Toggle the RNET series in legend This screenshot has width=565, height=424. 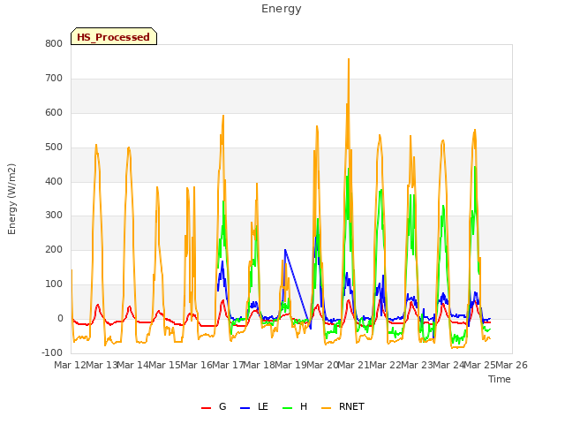click(x=343, y=406)
